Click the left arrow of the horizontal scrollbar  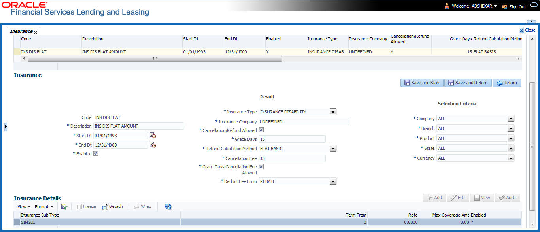click(23, 58)
